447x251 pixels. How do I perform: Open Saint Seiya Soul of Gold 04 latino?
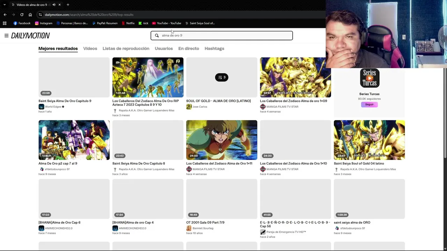coord(359,163)
